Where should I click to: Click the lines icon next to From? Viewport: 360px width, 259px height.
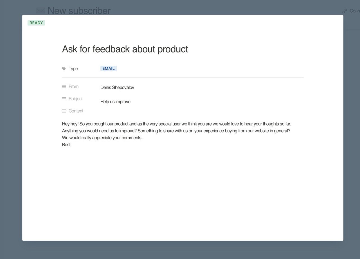64,87
